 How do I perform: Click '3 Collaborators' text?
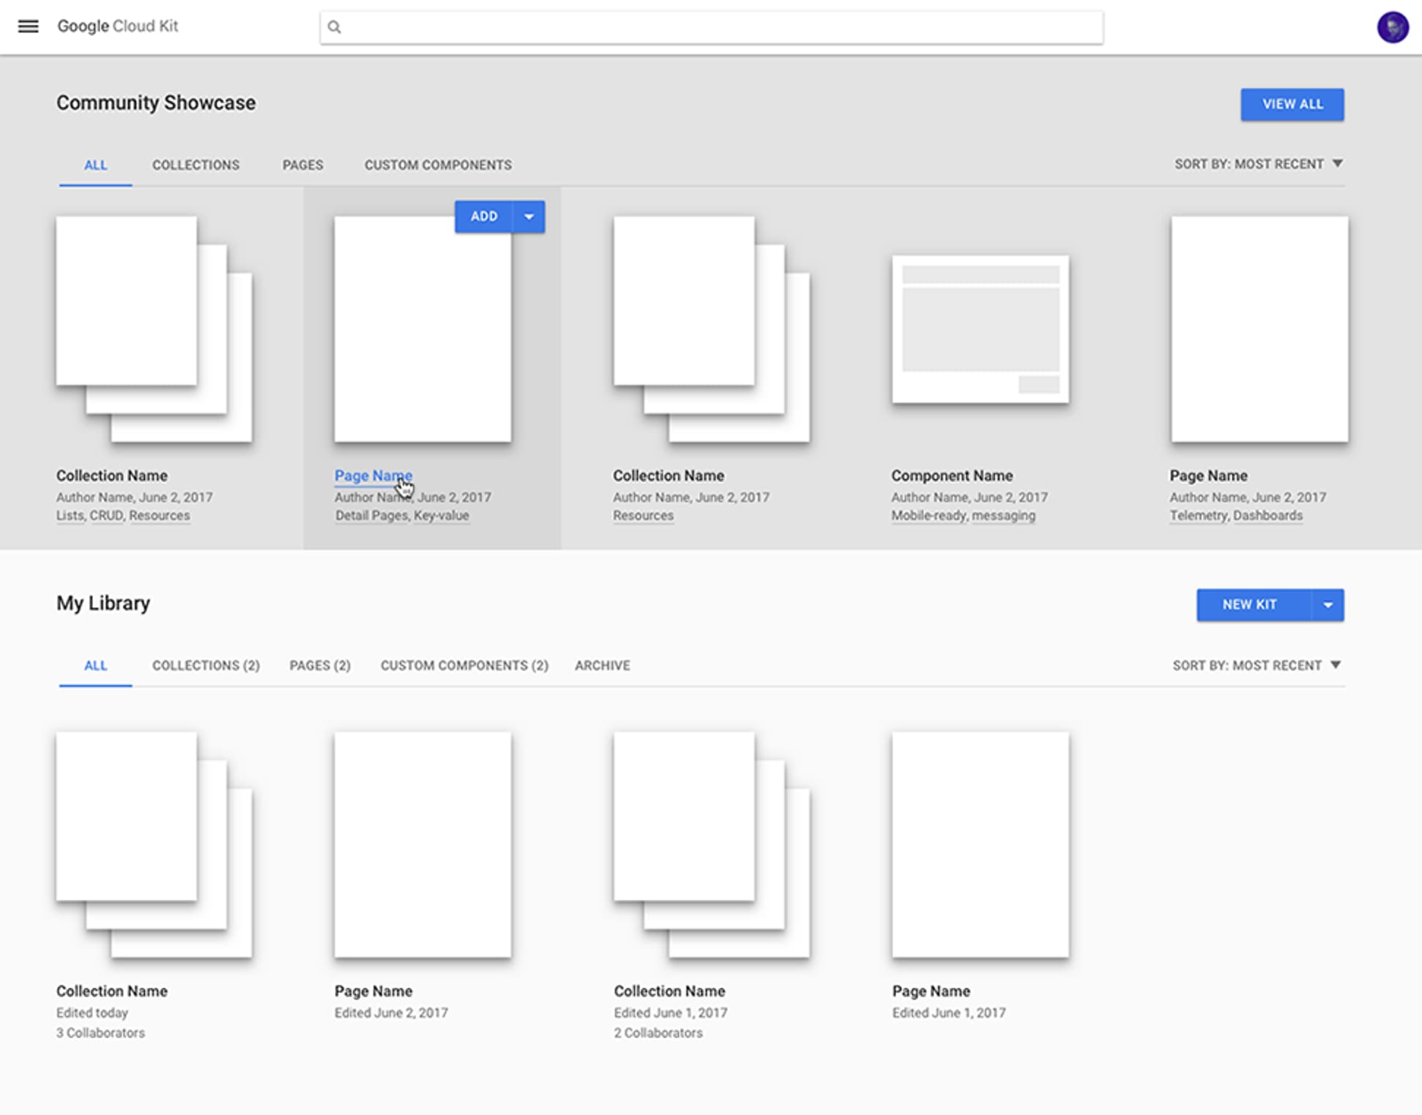point(101,1032)
